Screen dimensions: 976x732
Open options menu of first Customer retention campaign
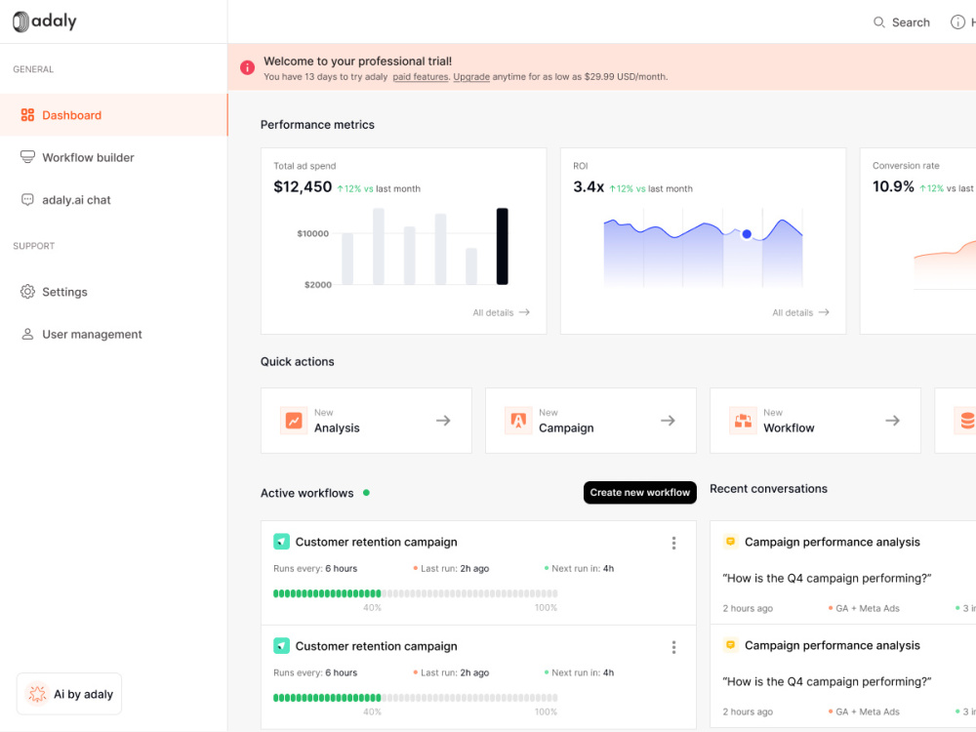coord(673,543)
